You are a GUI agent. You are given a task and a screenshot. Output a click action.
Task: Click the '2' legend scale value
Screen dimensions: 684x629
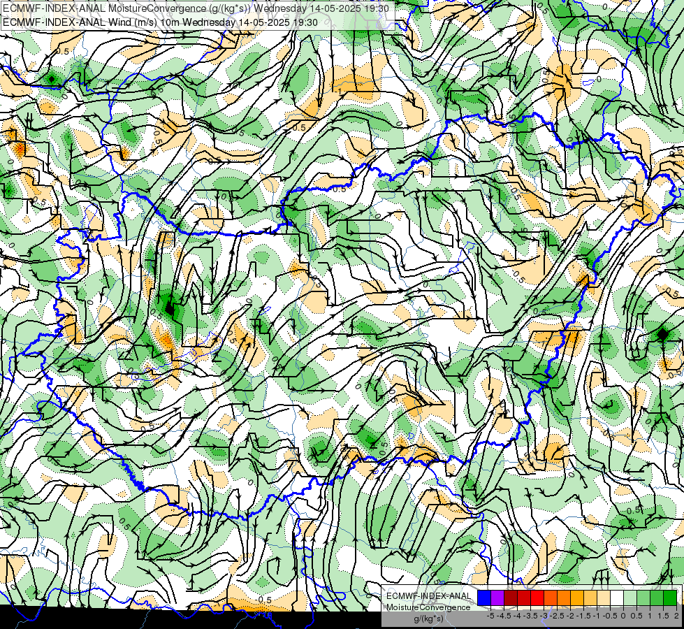click(676, 616)
